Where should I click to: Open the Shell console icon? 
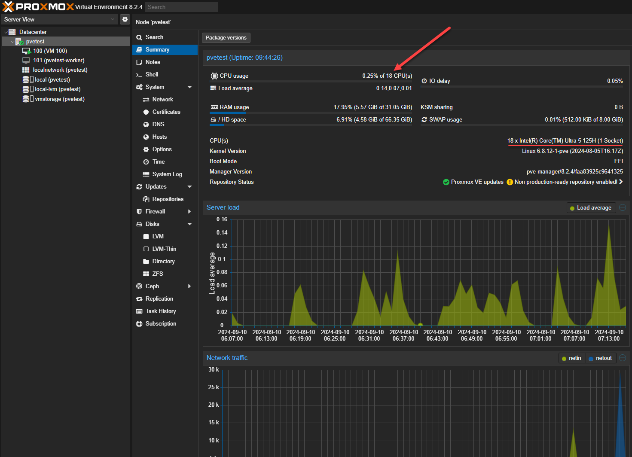[x=139, y=75]
